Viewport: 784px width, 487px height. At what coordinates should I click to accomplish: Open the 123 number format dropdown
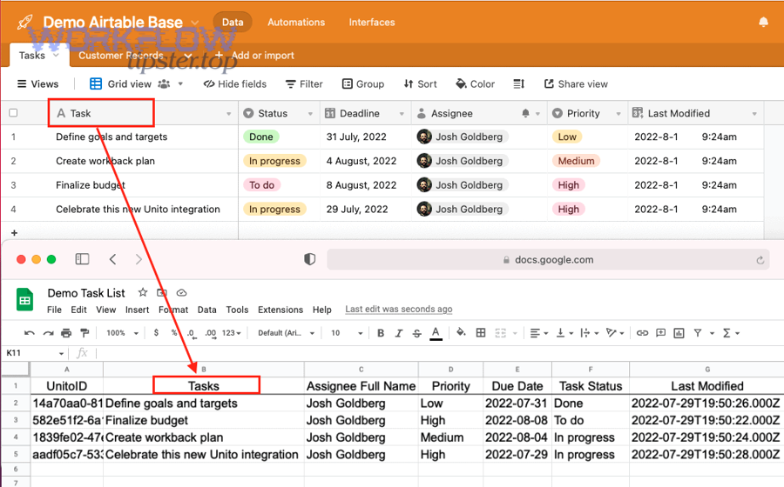click(x=232, y=333)
